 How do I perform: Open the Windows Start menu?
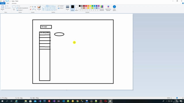(x=2, y=101)
